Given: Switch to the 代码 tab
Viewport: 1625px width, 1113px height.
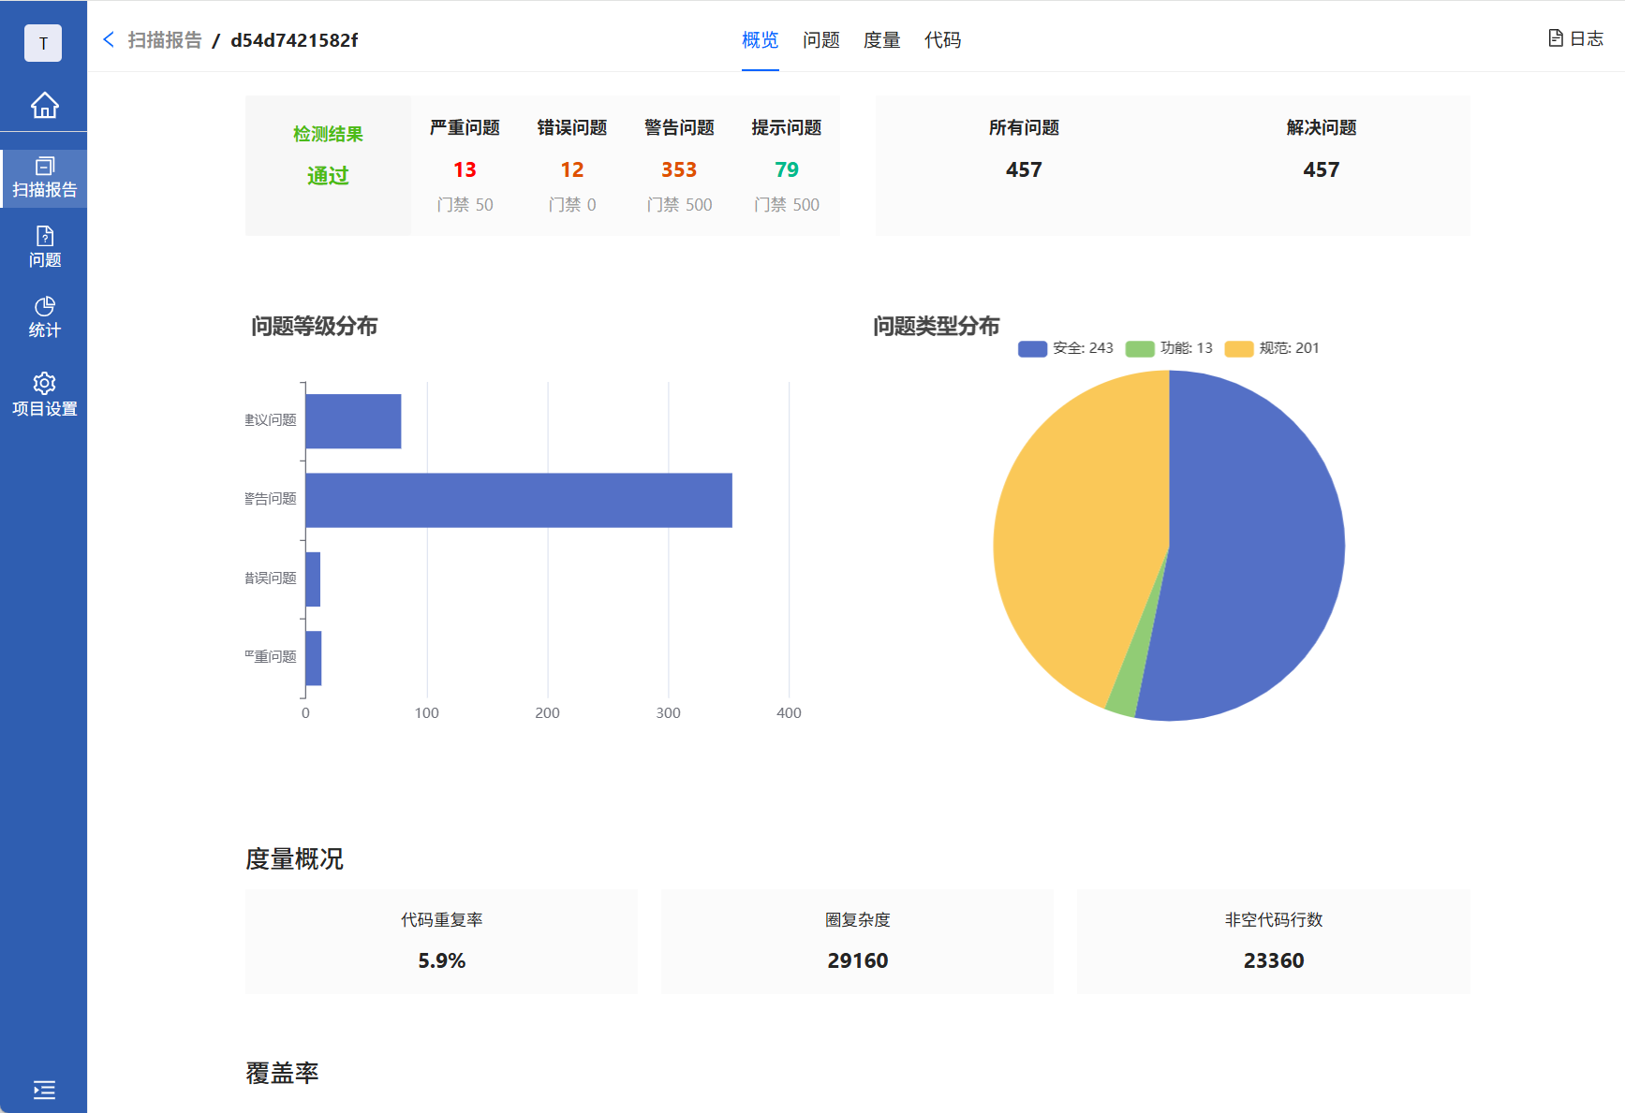Looking at the screenshot, I should click(x=942, y=40).
